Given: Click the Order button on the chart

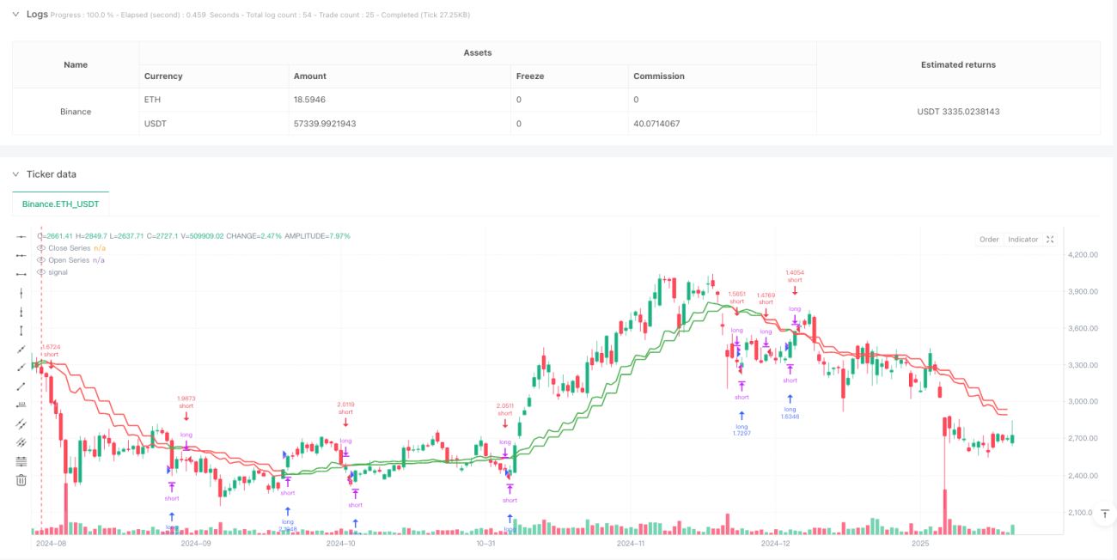Looking at the screenshot, I should (x=989, y=240).
